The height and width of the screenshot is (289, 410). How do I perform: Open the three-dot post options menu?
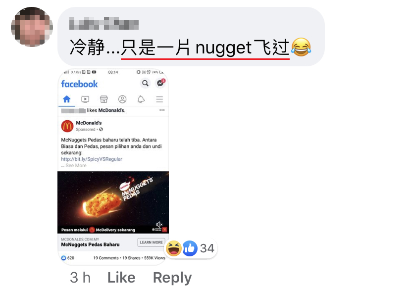pyautogui.click(x=162, y=110)
